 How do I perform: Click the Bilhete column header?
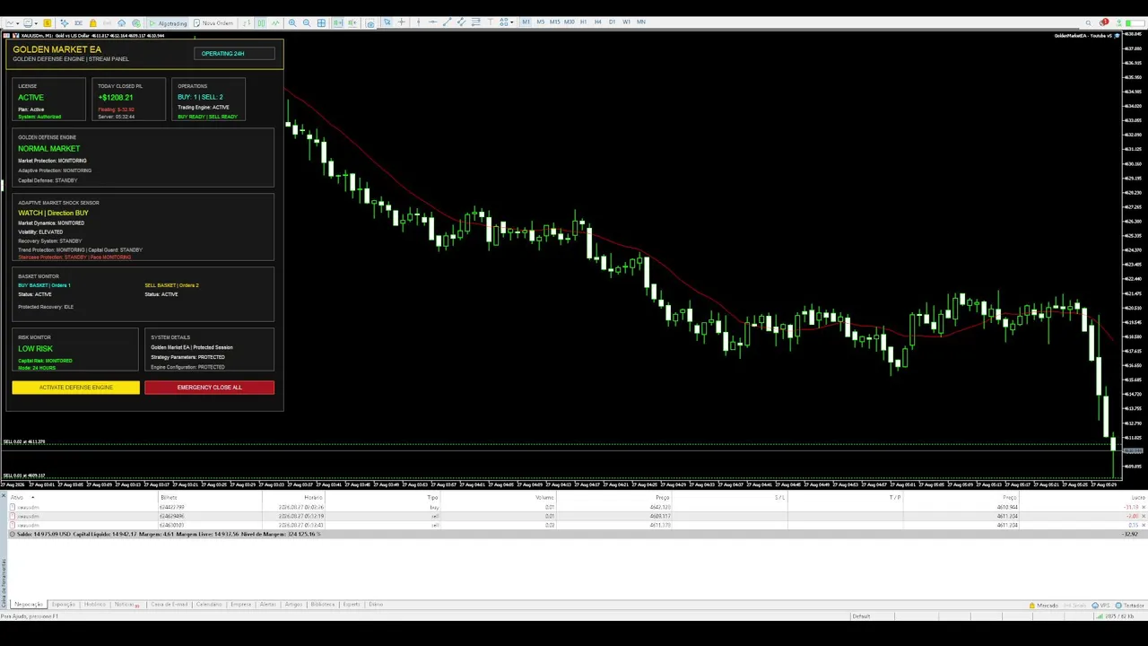(x=168, y=497)
